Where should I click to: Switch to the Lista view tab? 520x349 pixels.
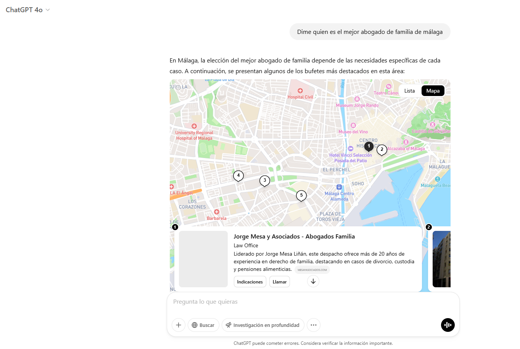[409, 91]
